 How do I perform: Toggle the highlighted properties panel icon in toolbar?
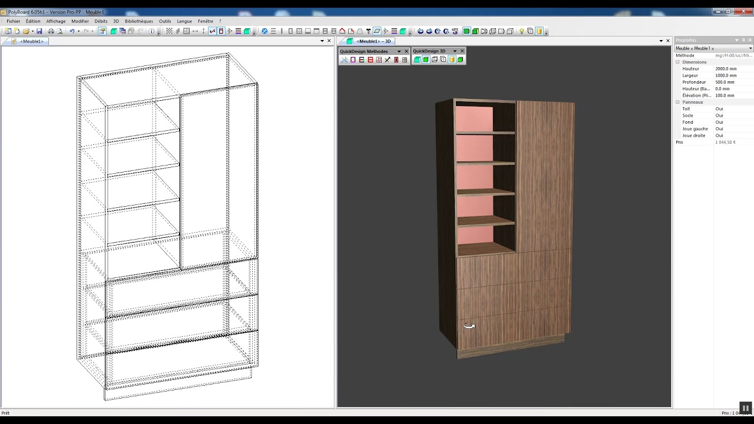tap(102, 31)
